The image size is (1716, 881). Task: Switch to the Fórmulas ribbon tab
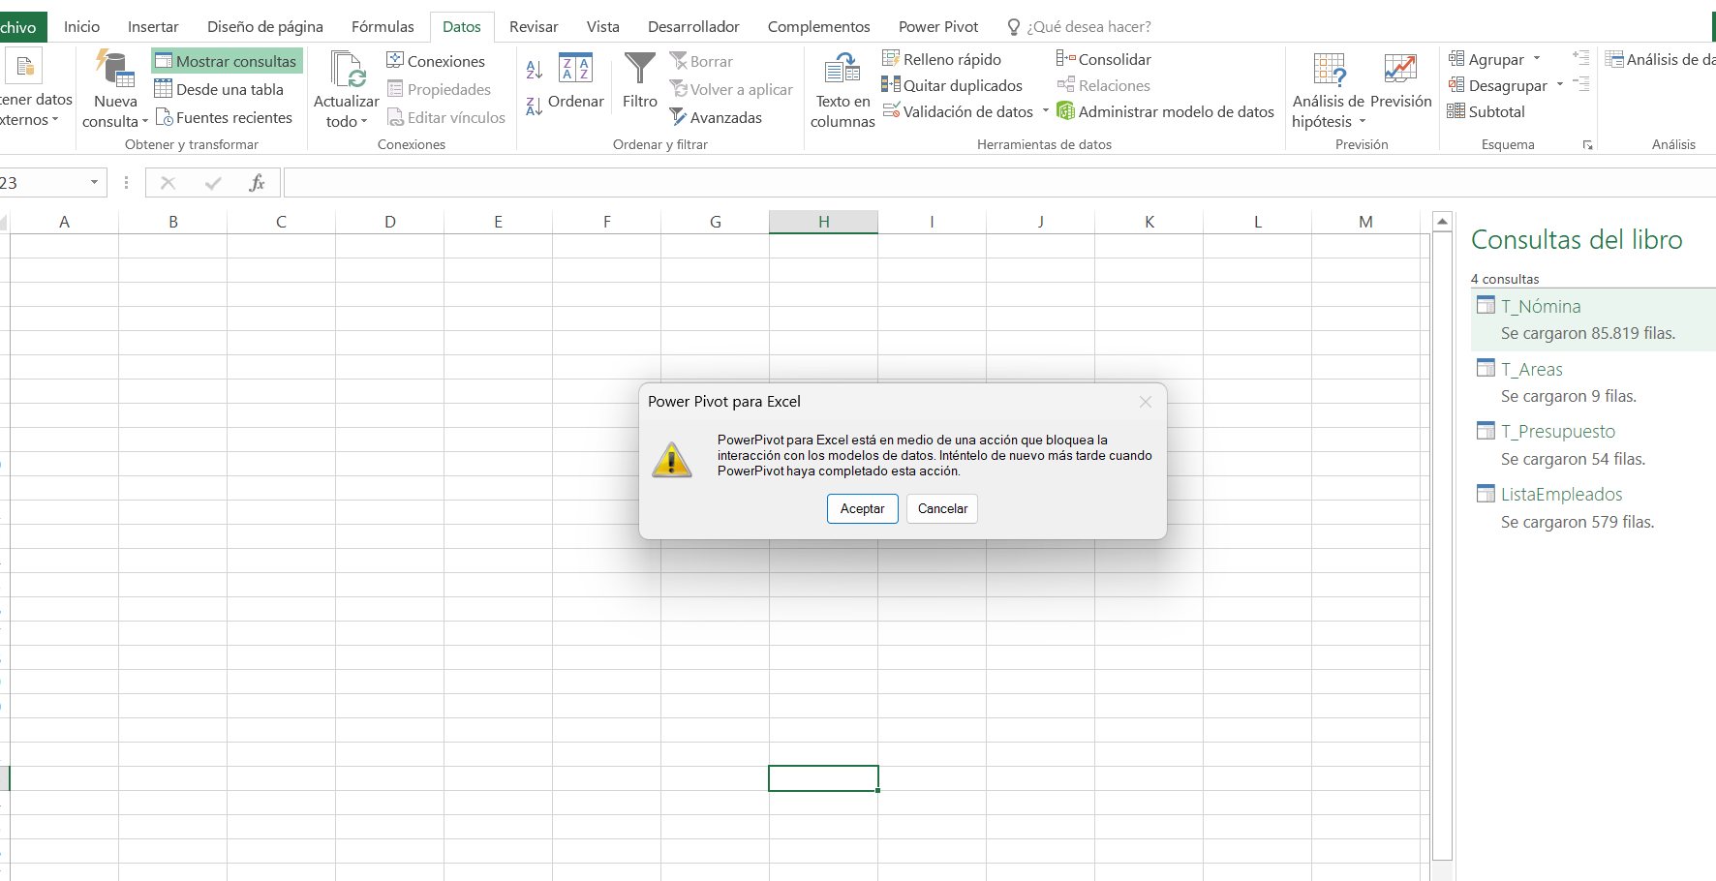tap(383, 27)
